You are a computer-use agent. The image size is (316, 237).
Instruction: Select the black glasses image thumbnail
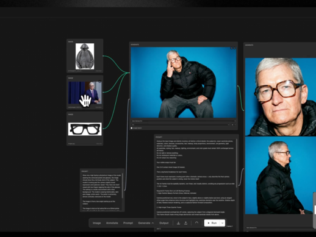click(x=85, y=129)
